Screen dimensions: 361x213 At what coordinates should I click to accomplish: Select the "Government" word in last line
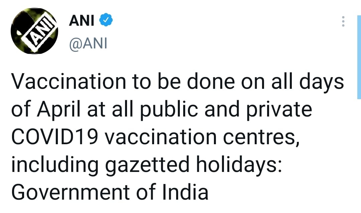(x=71, y=192)
